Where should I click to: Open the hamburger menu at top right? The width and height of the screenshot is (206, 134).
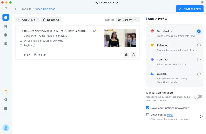(x=202, y=2)
